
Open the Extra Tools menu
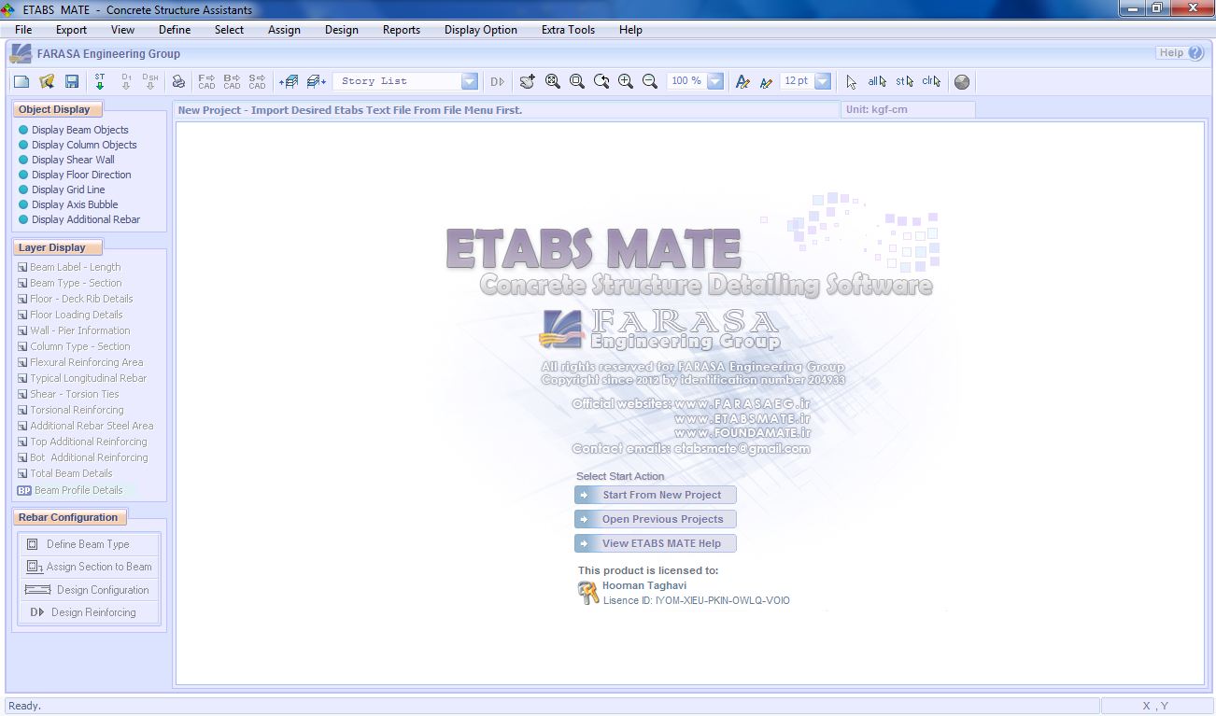[x=568, y=30]
